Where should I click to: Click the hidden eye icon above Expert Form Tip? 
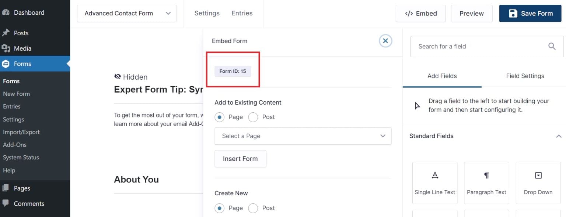pos(117,76)
